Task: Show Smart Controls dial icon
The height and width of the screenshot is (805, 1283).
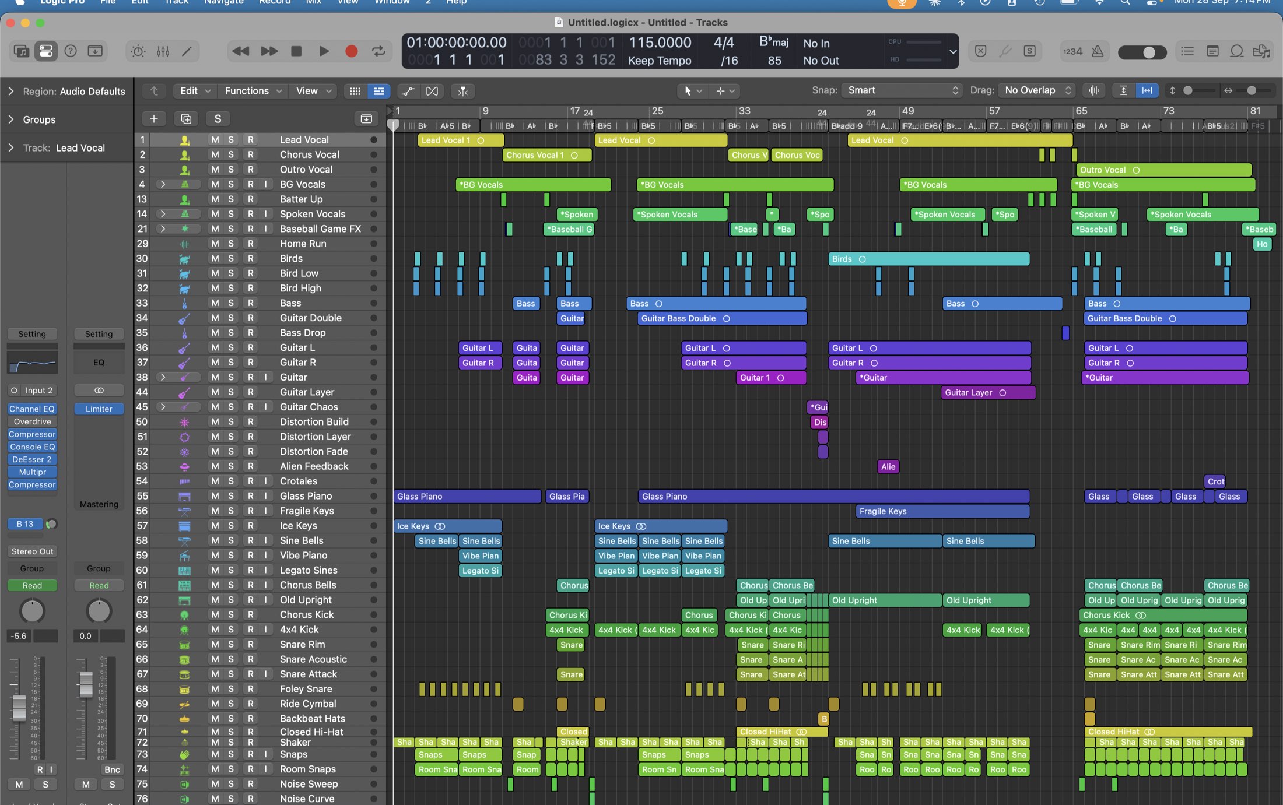Action: click(138, 51)
